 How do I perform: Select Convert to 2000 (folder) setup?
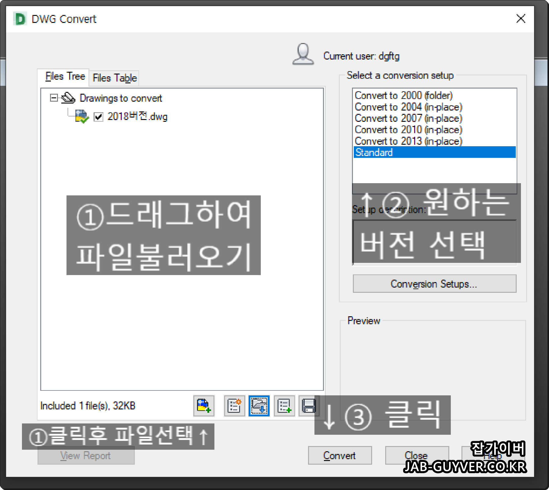pyautogui.click(x=434, y=96)
